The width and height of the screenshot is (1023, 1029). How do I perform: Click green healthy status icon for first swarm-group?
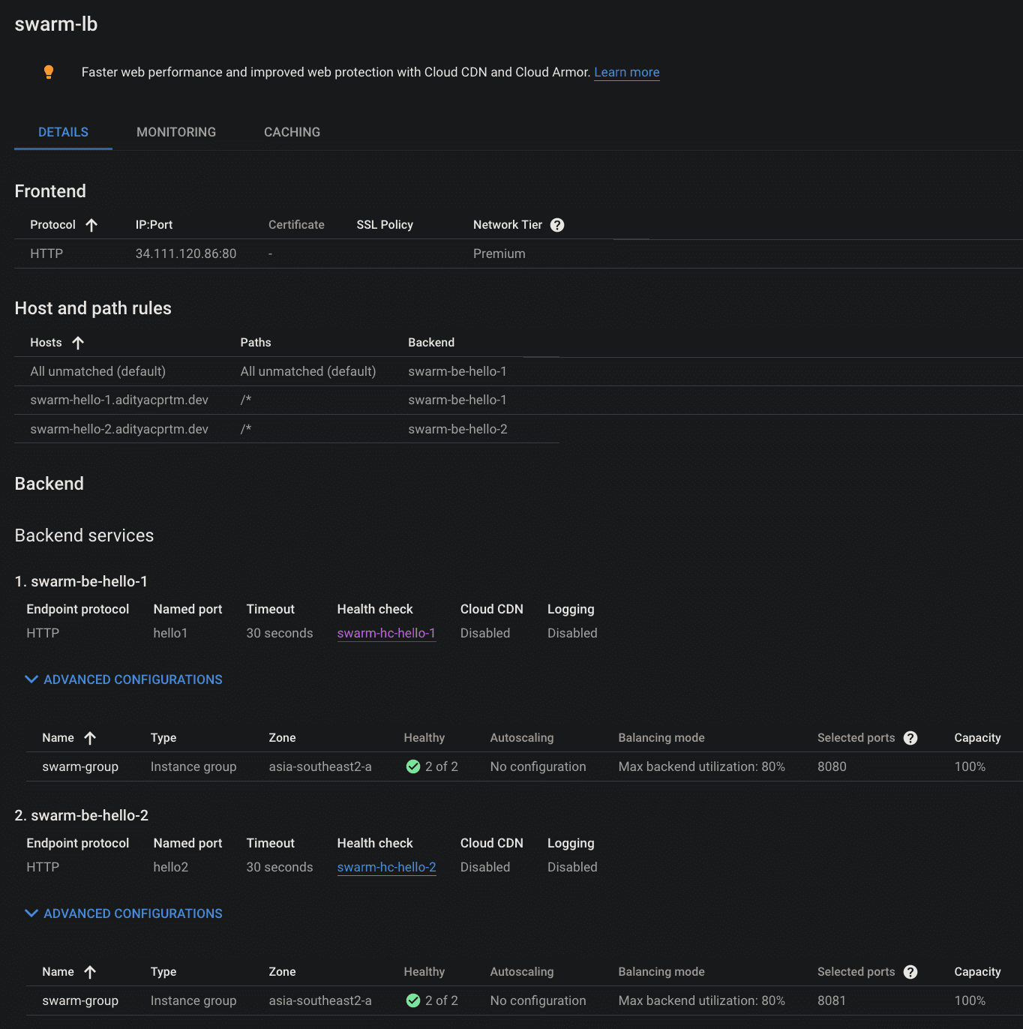412,766
